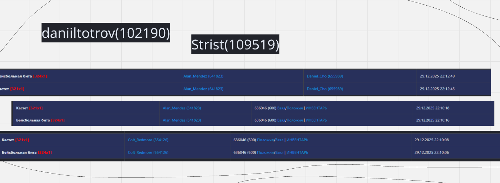Open Daniel_Cho link in the 22:12:45 row
This screenshot has width=500, height=183.
325,89
